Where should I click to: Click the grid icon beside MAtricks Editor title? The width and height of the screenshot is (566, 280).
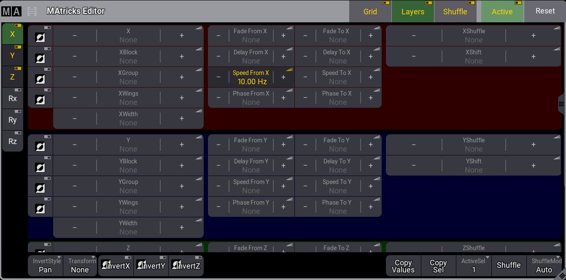coord(32,11)
